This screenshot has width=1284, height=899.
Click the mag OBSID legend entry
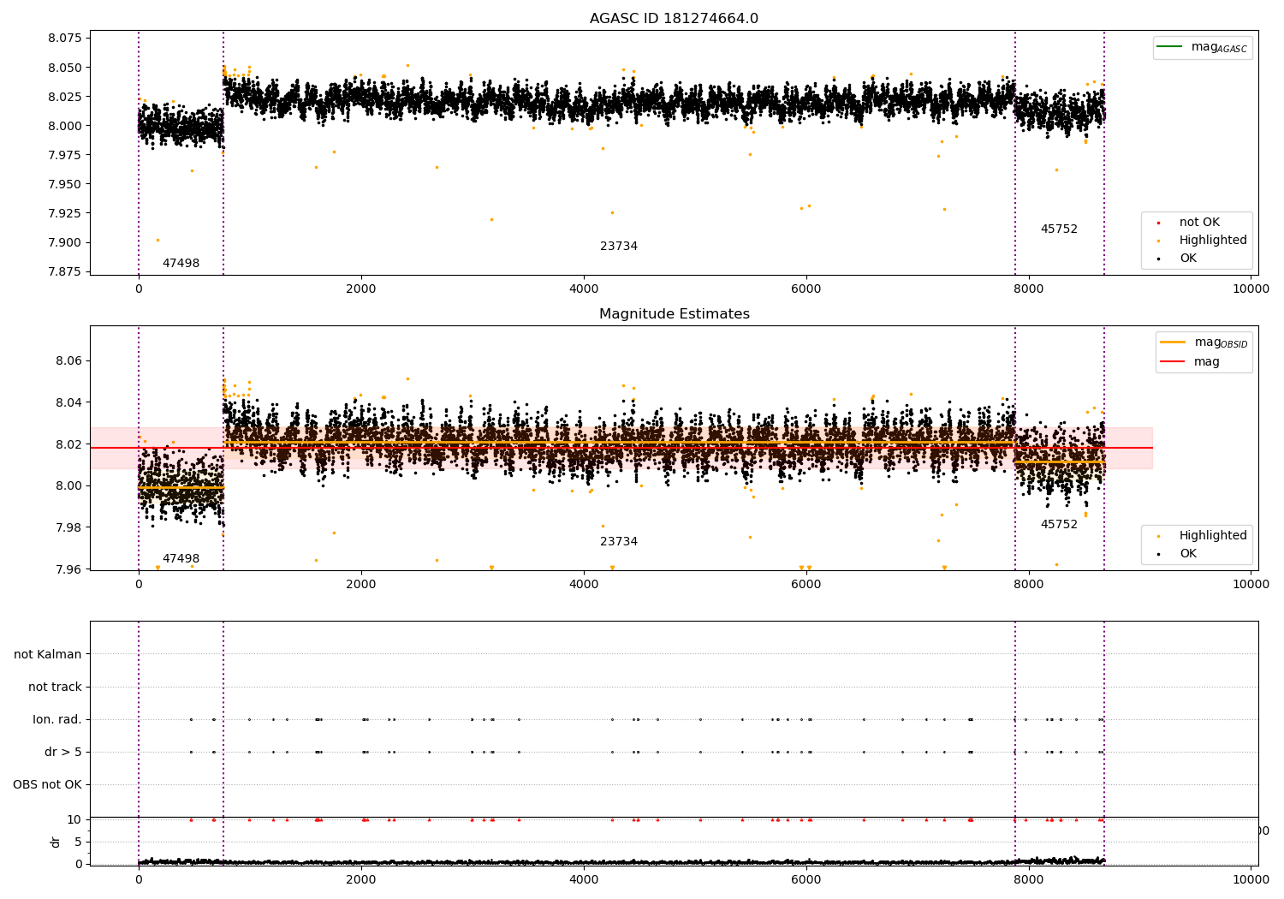pos(1204,342)
